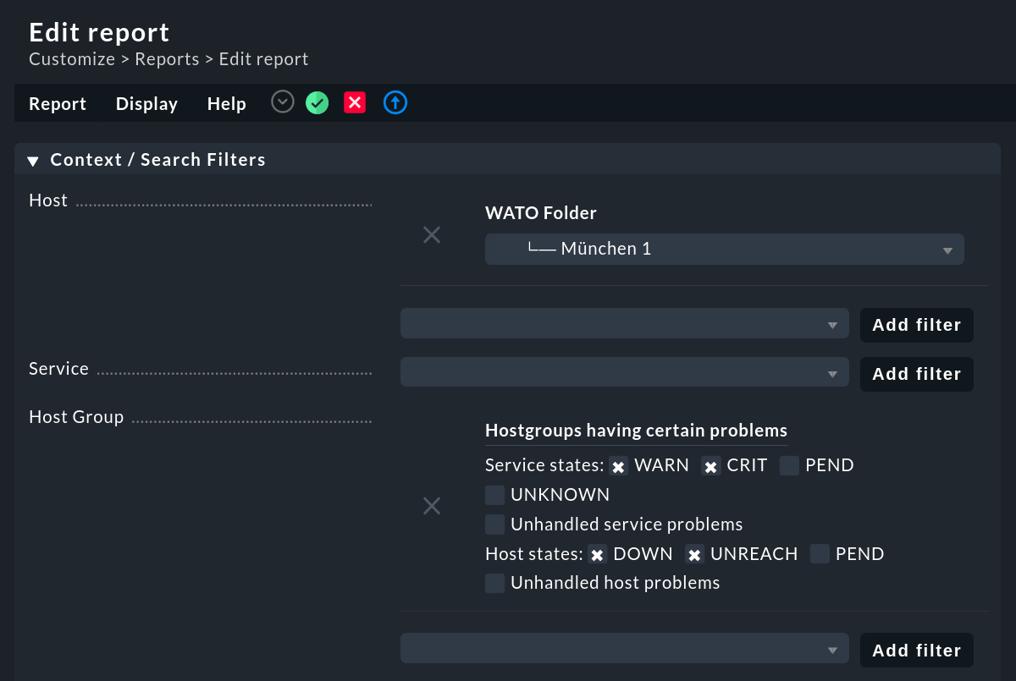1016x681 pixels.
Task: Click the WATO Folder heading text
Action: pyautogui.click(x=541, y=213)
